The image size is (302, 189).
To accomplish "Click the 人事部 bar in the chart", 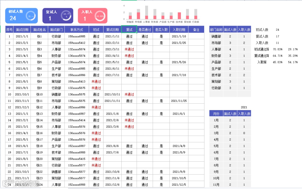I will coord(147,12).
